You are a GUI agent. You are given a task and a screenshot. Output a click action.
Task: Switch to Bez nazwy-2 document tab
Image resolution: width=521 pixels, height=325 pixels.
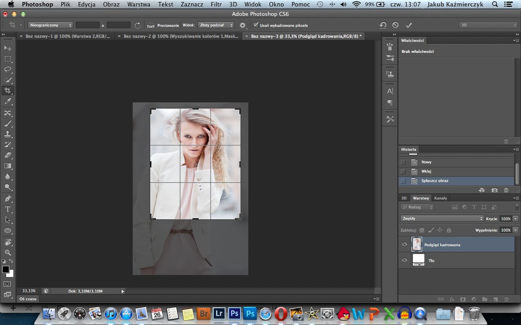tap(181, 36)
